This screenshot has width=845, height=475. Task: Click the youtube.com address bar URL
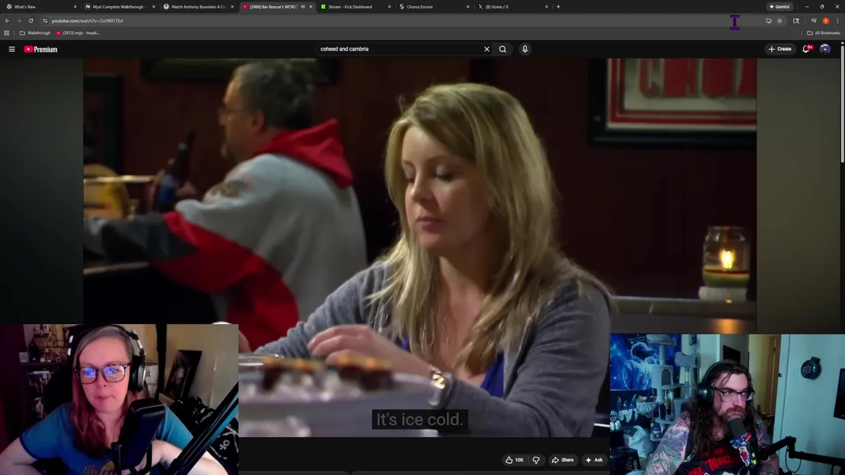[x=87, y=20]
